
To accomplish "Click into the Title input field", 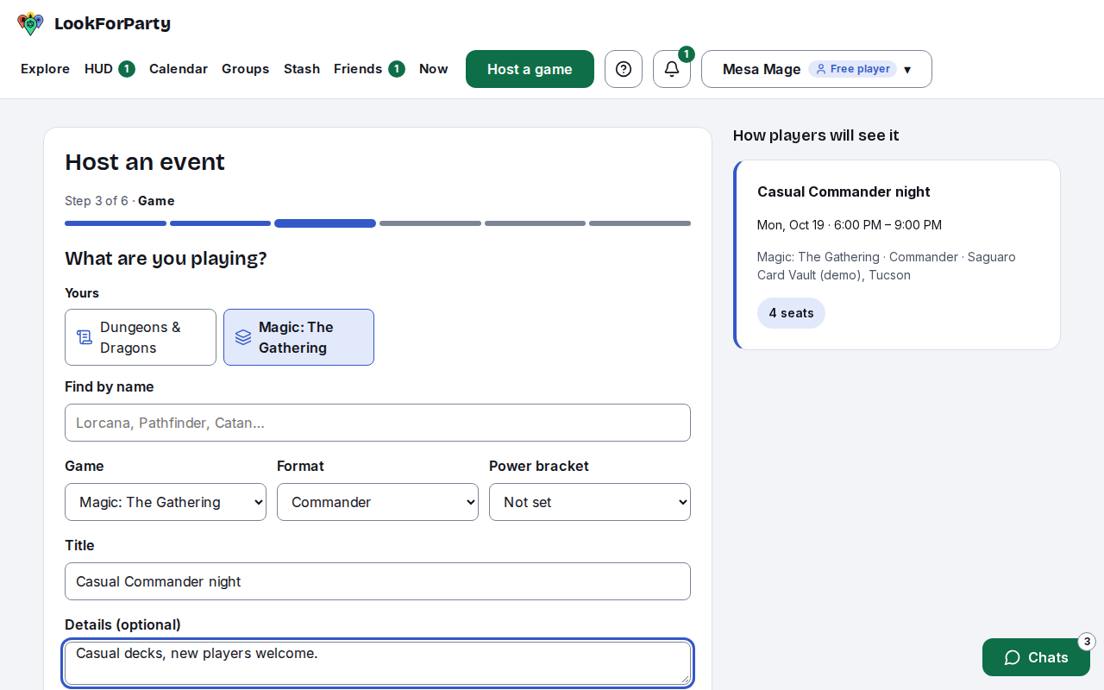I will coord(378,581).
